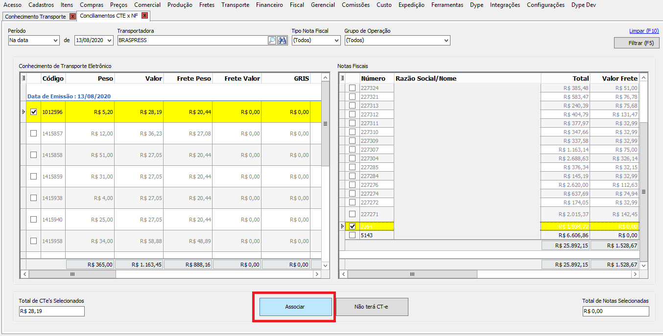The width and height of the screenshot is (663, 336).
Task: Sort notas by Valor Frete column header
Action: (615, 78)
